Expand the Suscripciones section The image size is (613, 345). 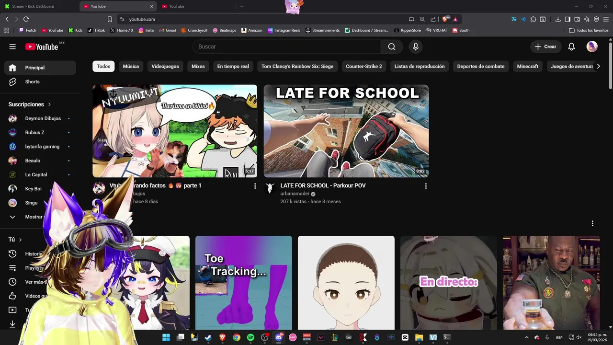pos(30,104)
